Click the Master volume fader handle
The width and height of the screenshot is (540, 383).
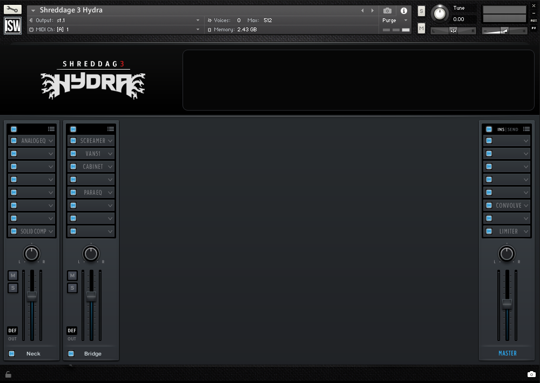click(x=507, y=304)
